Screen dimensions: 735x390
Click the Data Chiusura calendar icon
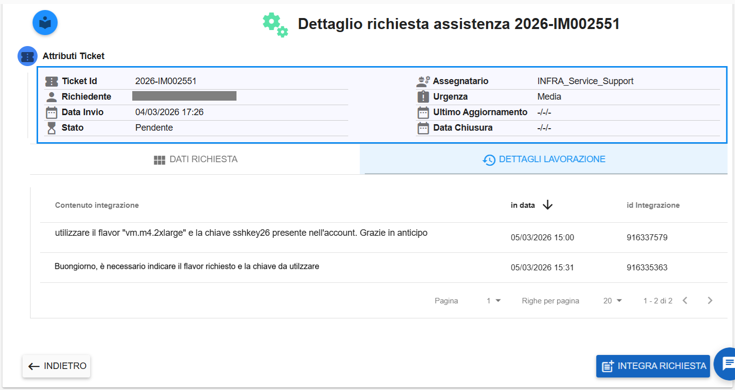click(x=423, y=128)
